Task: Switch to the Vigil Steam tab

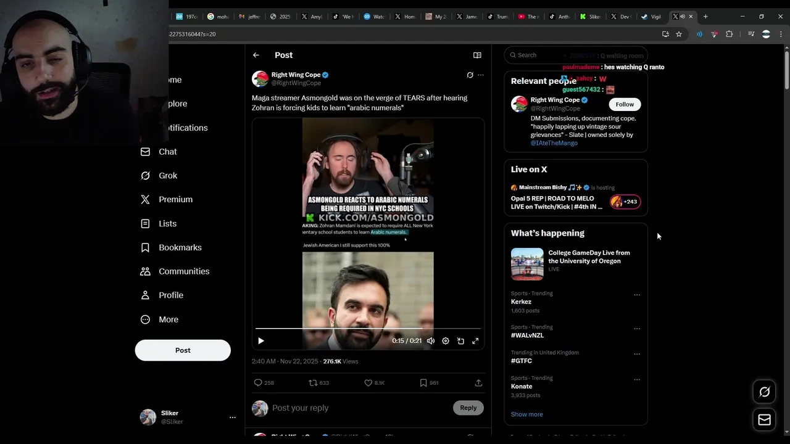Action: pyautogui.click(x=652, y=17)
